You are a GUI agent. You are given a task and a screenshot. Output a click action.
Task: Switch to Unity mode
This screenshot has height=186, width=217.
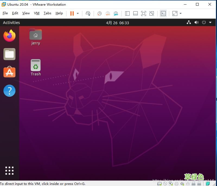click(152, 13)
